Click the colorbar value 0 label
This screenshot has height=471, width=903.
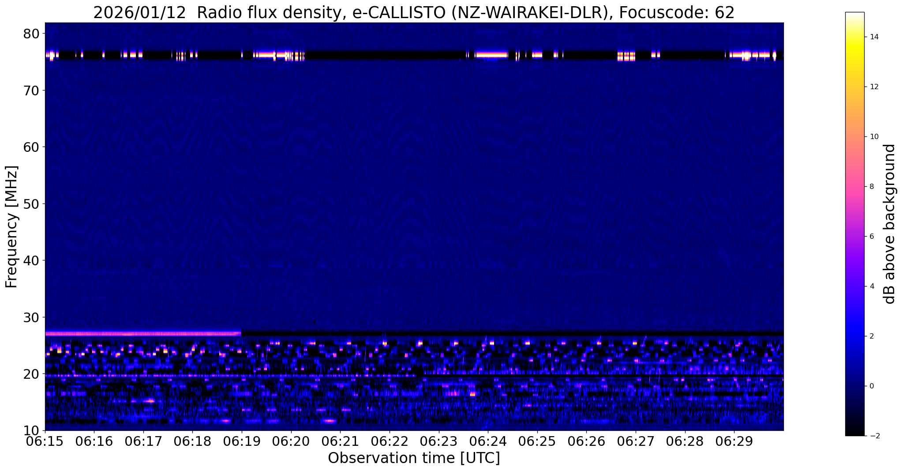871,386
